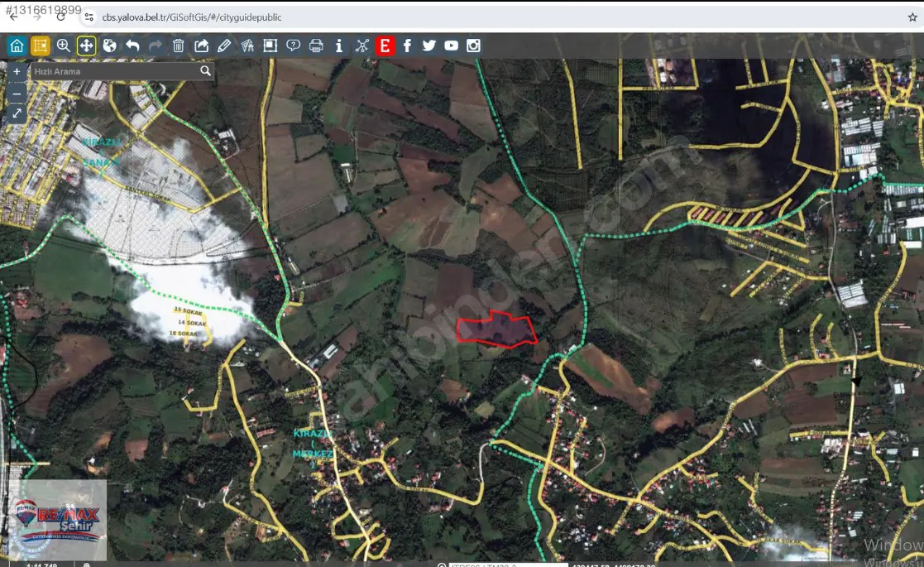Click the printer icon to print map
The height and width of the screenshot is (567, 924).
[x=316, y=46]
